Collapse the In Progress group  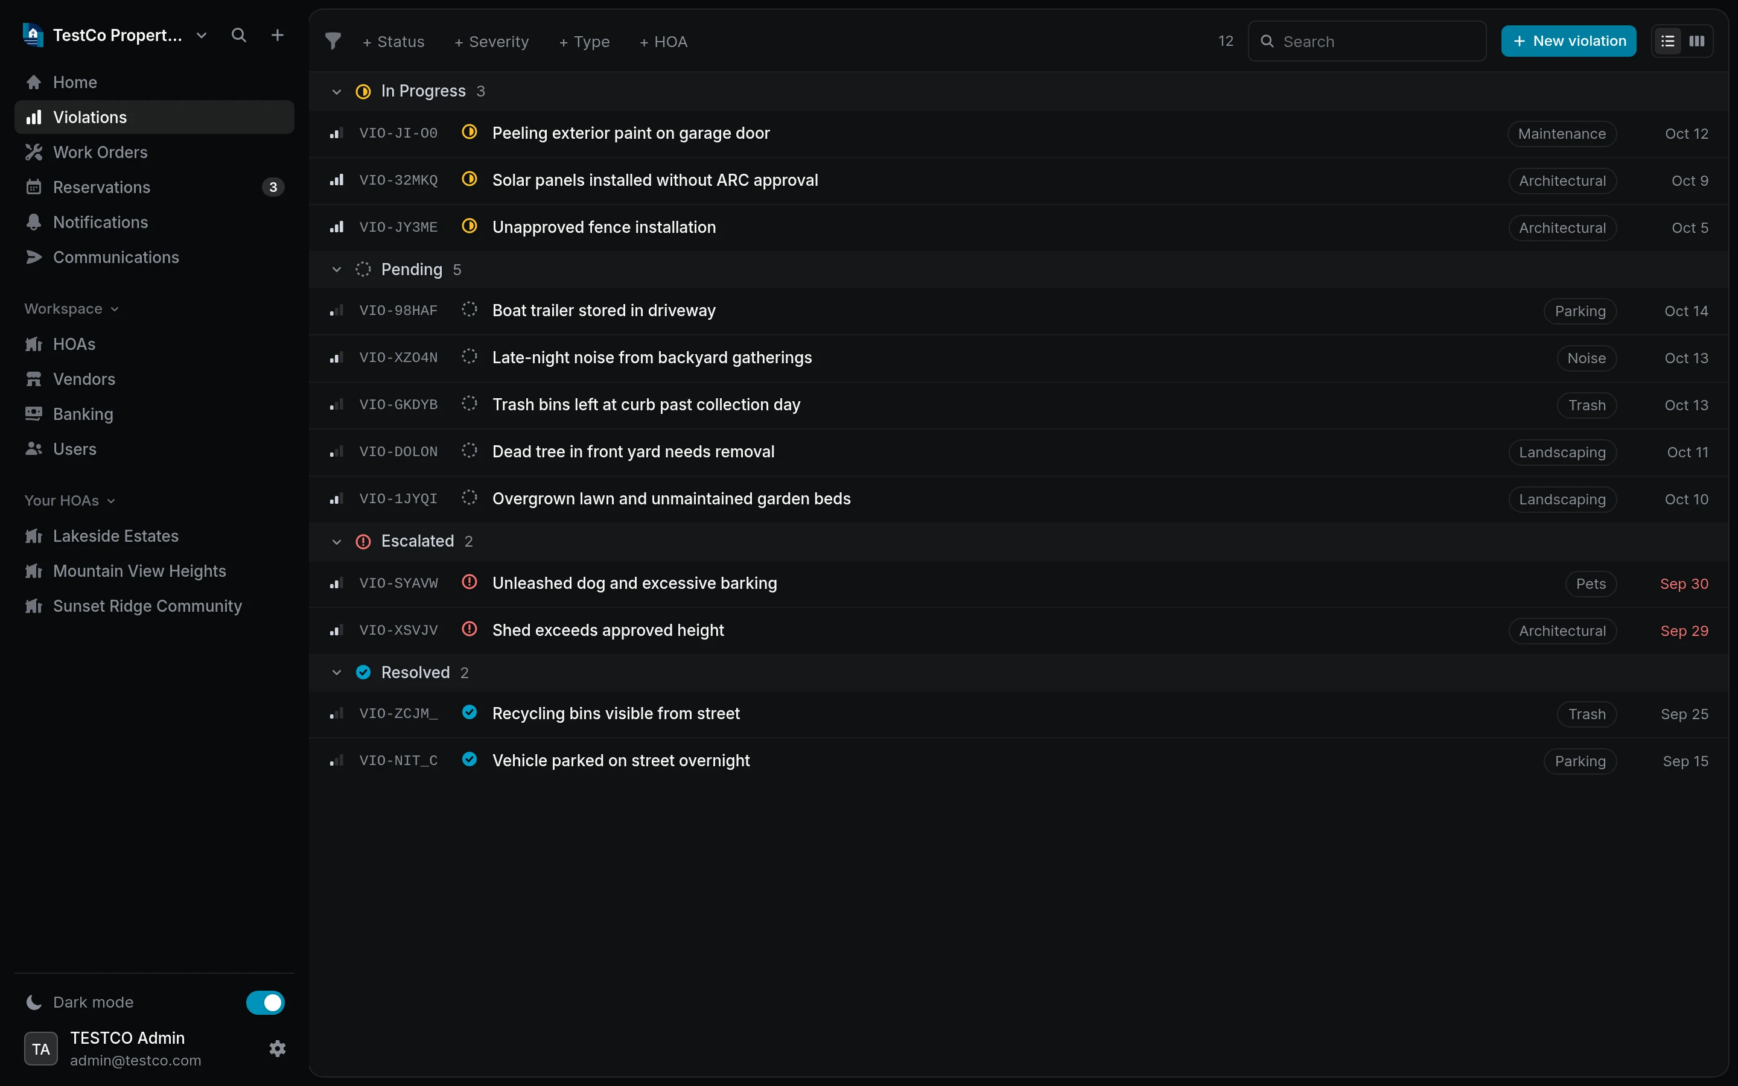[336, 91]
